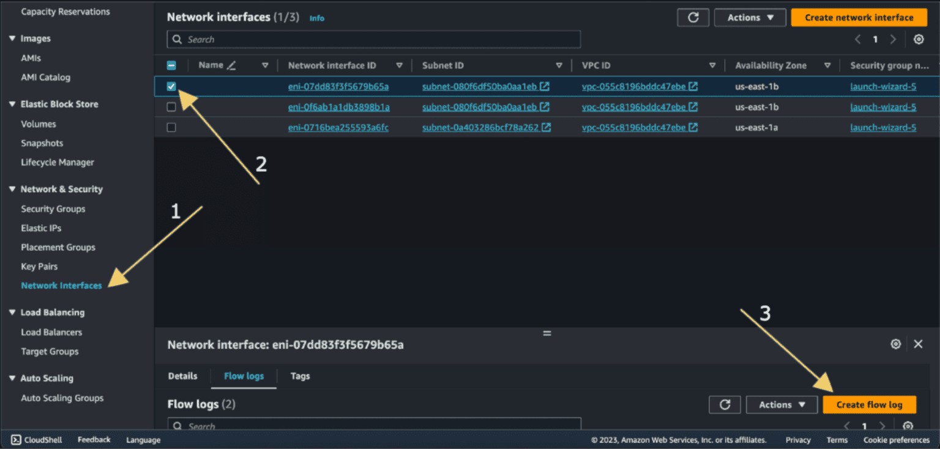The height and width of the screenshot is (449, 940).
Task: Switch to the Tags tab
Action: pos(300,376)
